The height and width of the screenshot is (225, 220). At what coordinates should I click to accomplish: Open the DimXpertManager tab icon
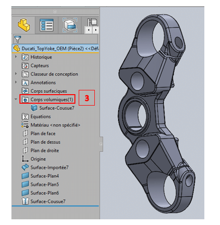coord(92,22)
